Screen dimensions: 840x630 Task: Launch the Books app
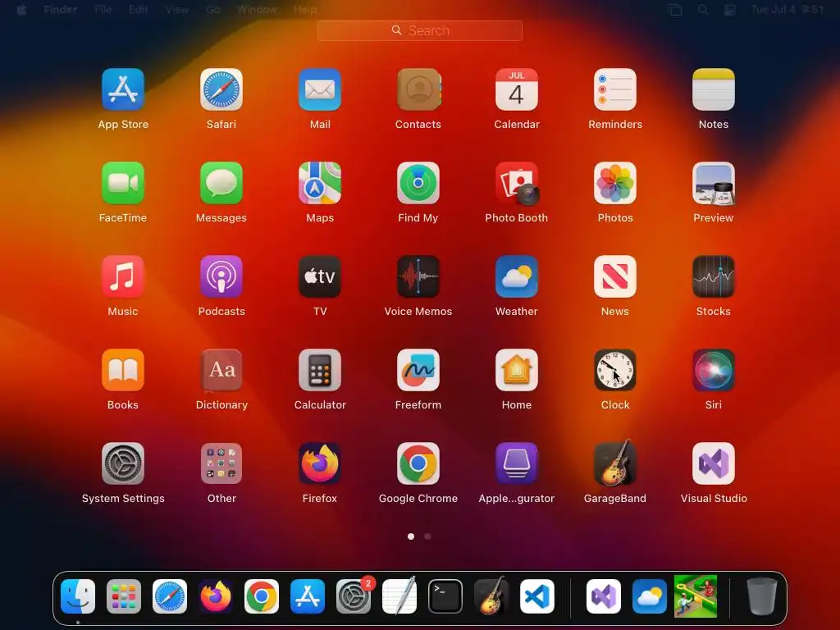pos(123,370)
